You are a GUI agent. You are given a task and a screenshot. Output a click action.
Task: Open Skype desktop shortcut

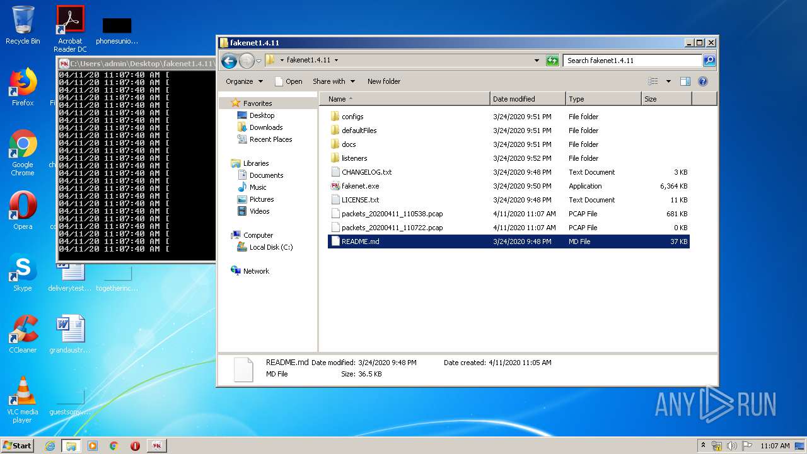coord(23,272)
